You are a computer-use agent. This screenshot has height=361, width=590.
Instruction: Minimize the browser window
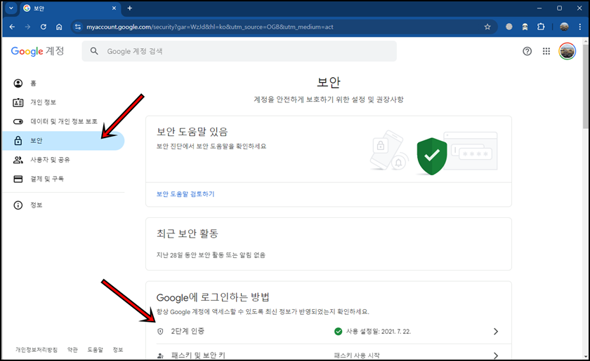pos(539,8)
